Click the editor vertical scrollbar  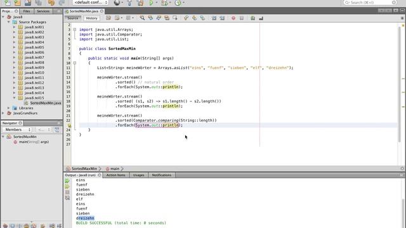tap(400, 84)
